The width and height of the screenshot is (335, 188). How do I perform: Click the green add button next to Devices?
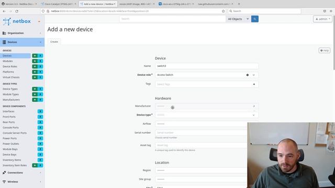tap(35, 56)
